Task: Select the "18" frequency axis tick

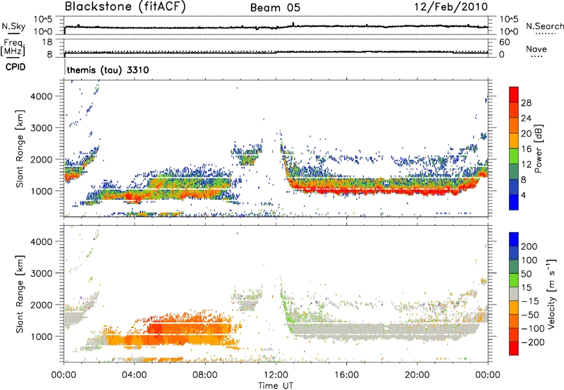Action: (x=47, y=42)
